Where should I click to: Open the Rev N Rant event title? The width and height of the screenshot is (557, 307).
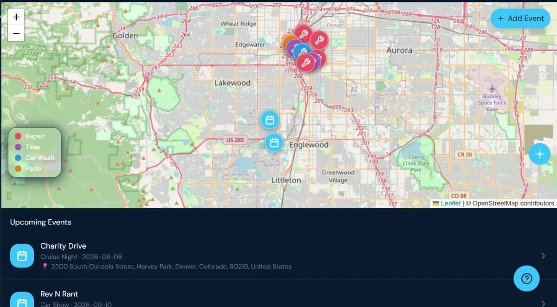point(59,294)
